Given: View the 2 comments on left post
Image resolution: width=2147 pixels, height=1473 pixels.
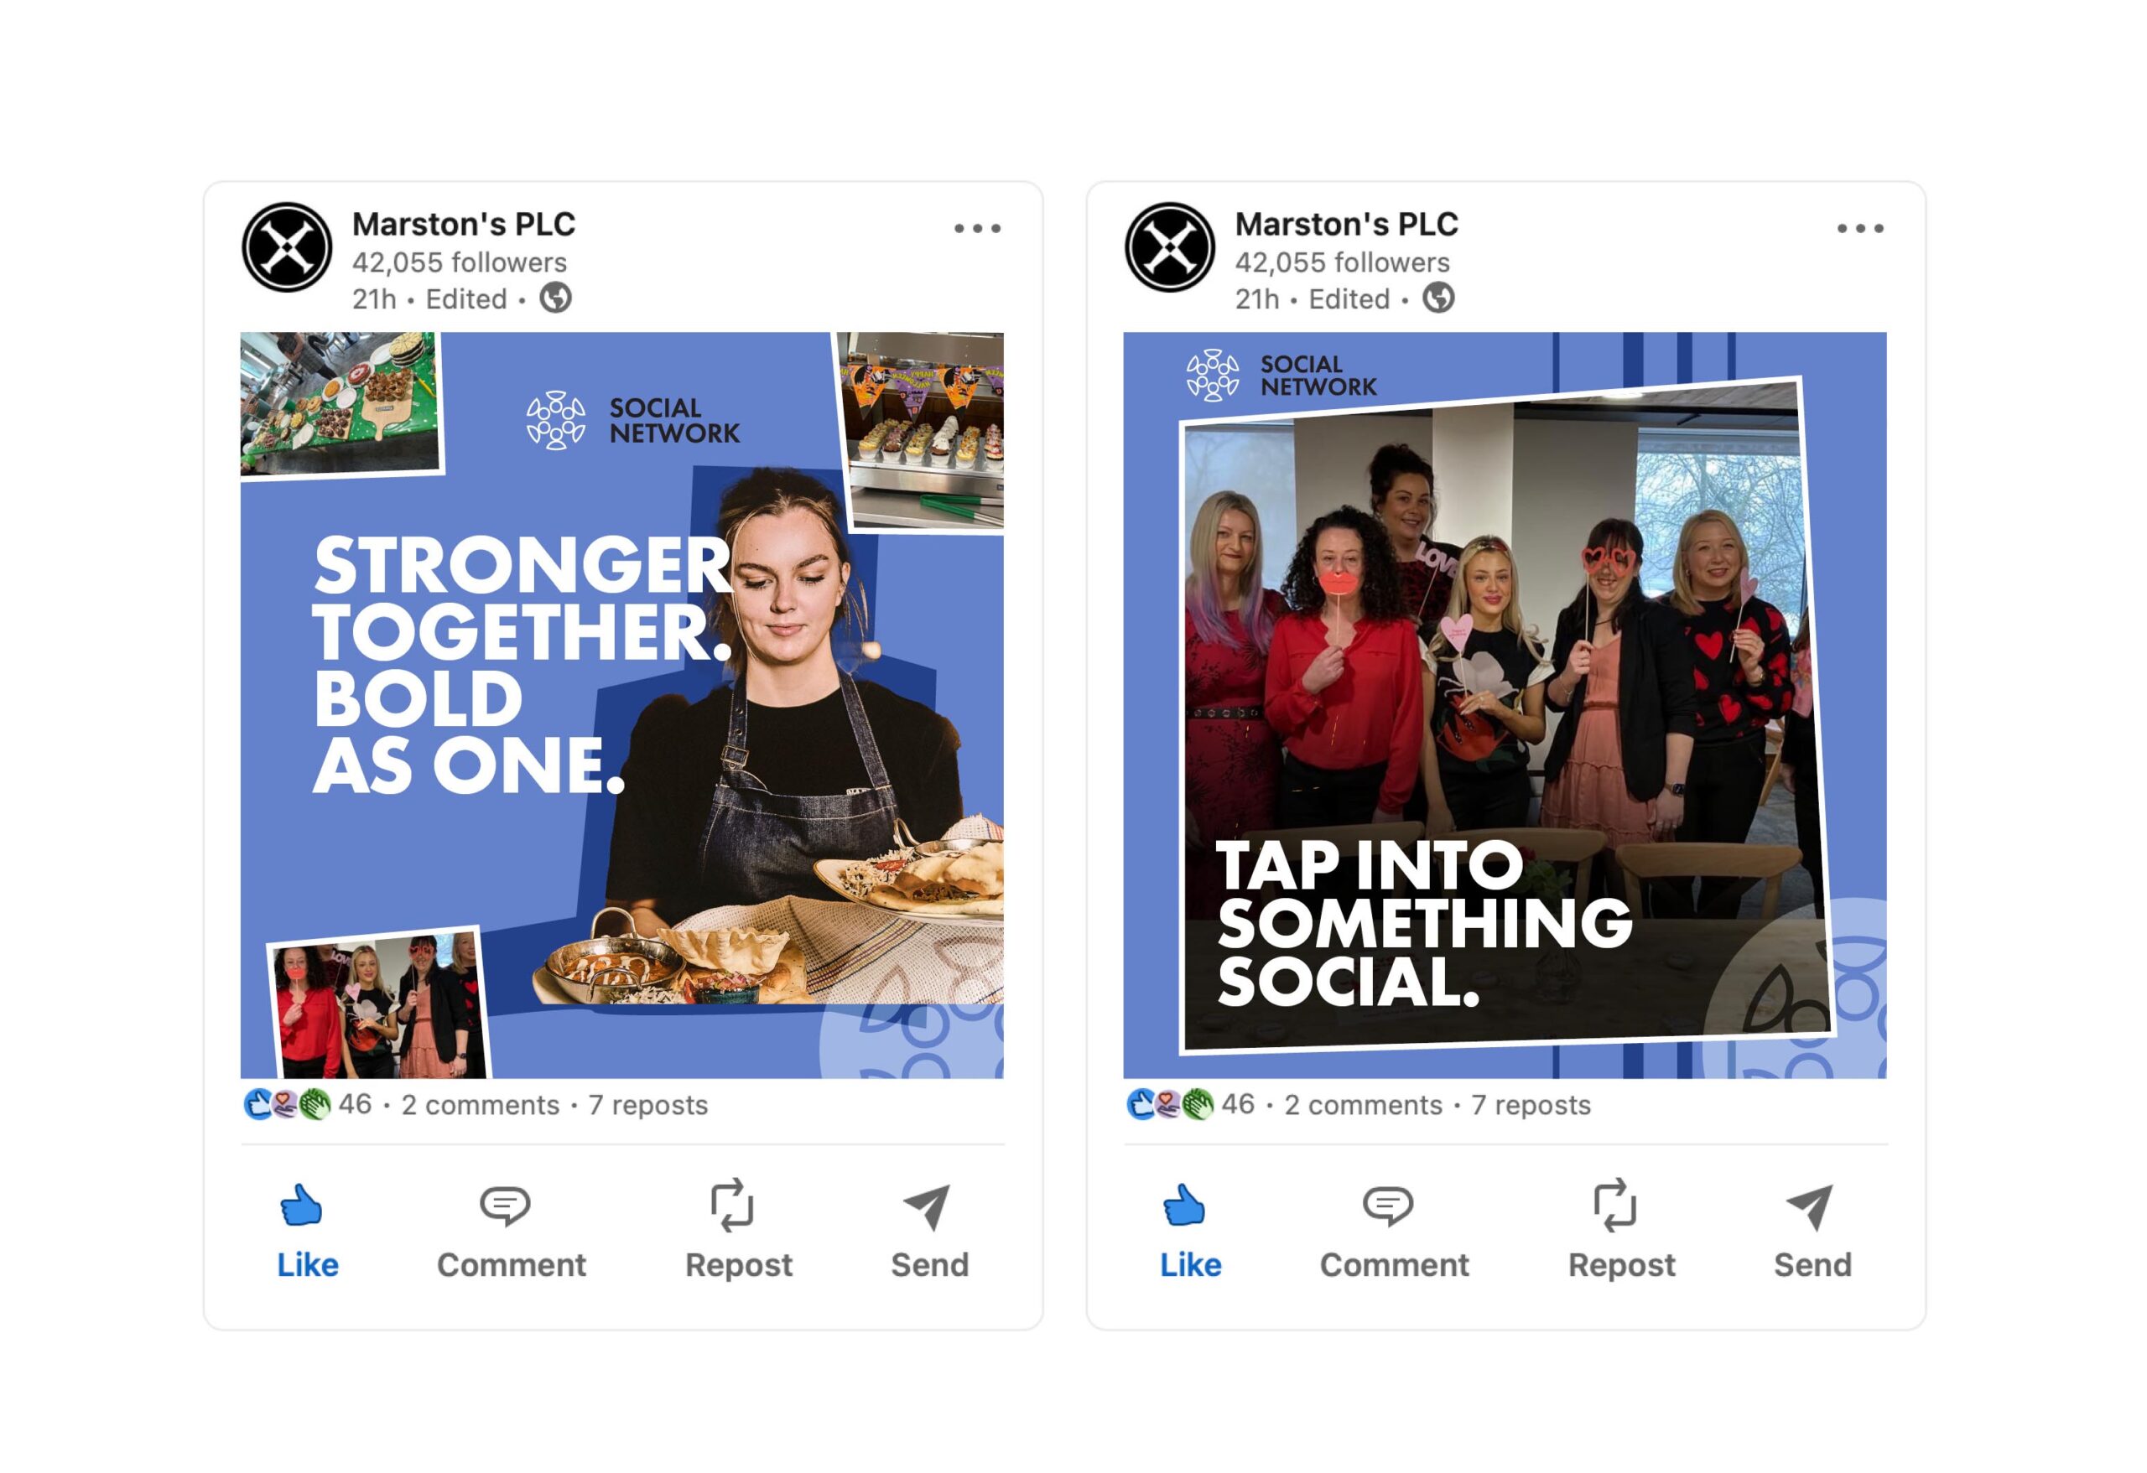Looking at the screenshot, I should click(x=481, y=1104).
